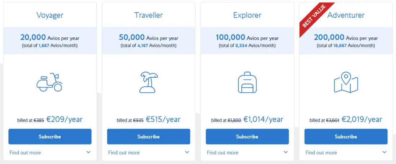Open Adventurer 'Find out more' link
The height and width of the screenshot is (164, 396).
(x=321, y=152)
